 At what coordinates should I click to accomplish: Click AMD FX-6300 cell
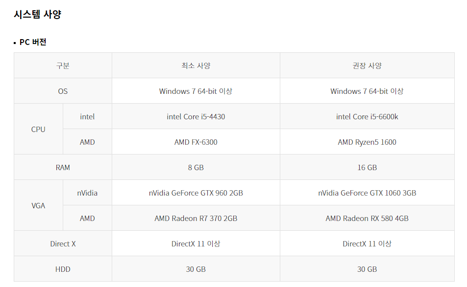pyautogui.click(x=196, y=142)
